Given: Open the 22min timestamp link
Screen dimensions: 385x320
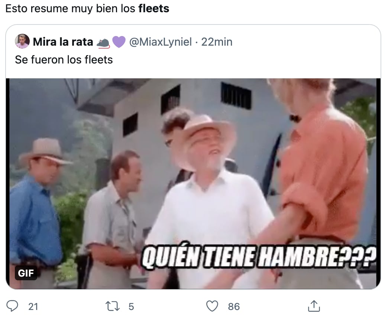Looking at the screenshot, I should click(217, 42).
